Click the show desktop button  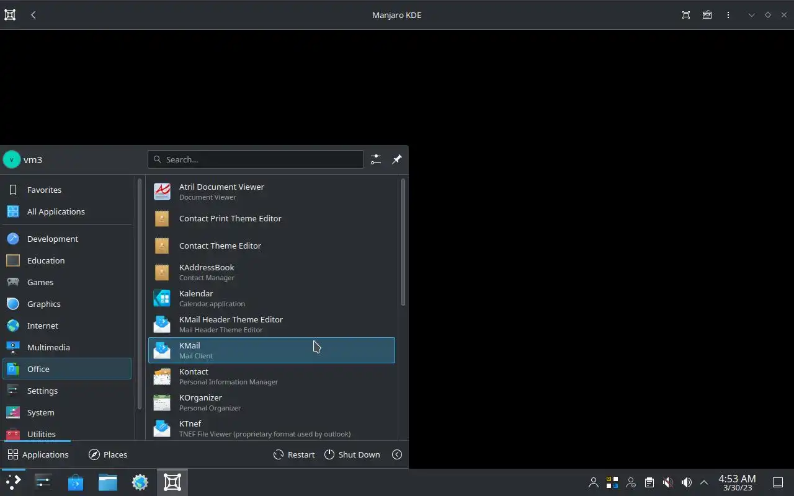point(778,482)
